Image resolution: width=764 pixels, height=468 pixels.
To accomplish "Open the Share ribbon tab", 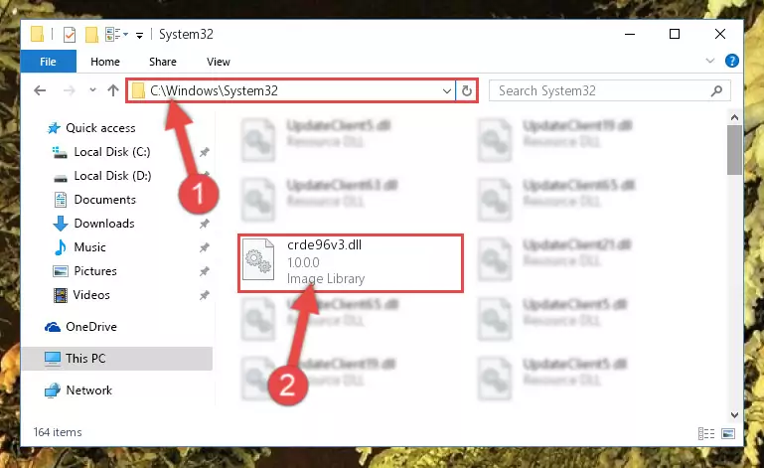I will 163,62.
